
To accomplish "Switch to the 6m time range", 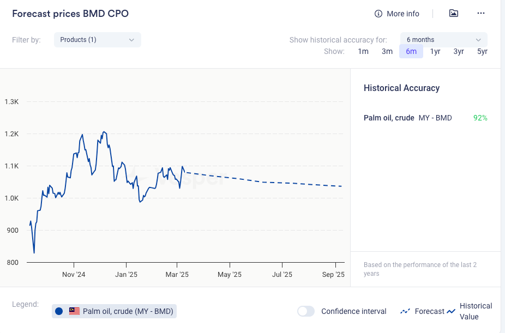I will point(411,51).
